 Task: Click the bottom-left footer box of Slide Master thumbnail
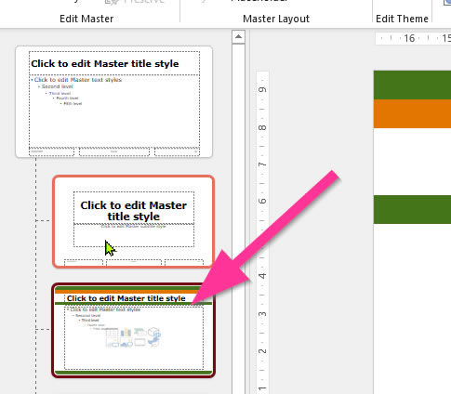[x=51, y=151]
